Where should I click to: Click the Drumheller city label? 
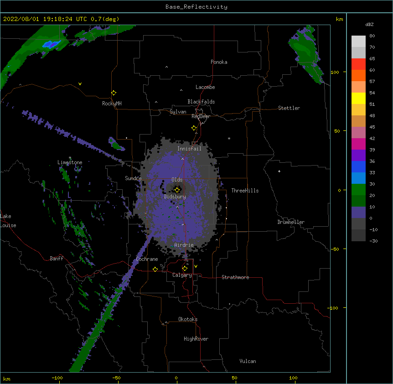[291, 222]
